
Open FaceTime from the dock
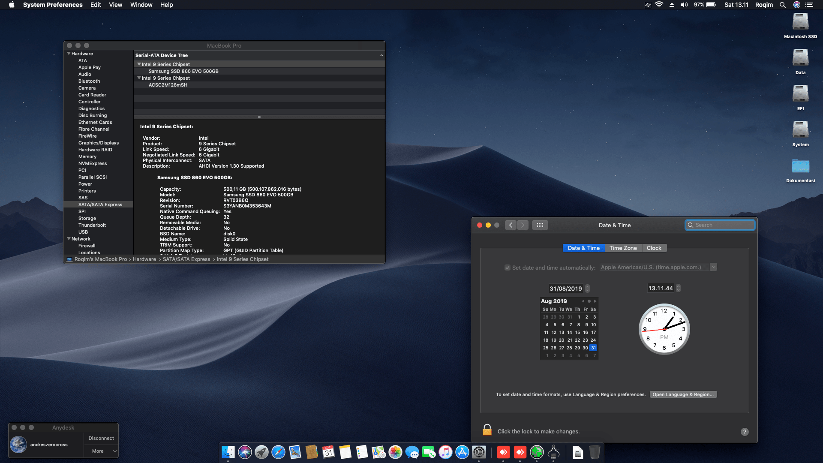click(x=429, y=452)
